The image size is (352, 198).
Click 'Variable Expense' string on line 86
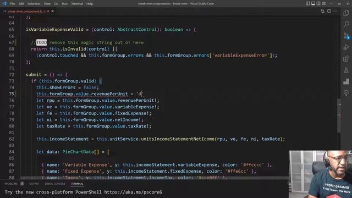coord(86,165)
